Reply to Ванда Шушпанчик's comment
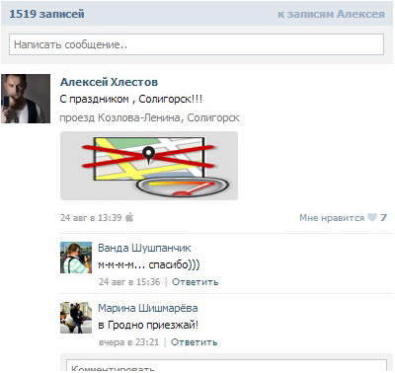 [x=196, y=282]
